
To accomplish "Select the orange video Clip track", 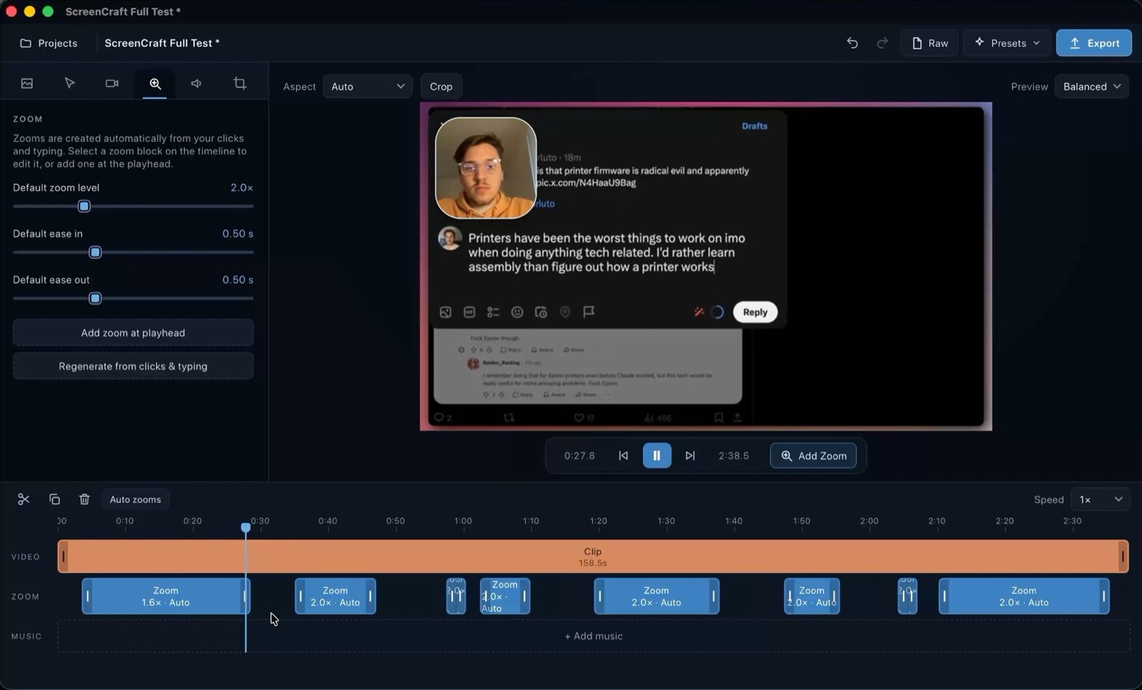I will click(592, 557).
